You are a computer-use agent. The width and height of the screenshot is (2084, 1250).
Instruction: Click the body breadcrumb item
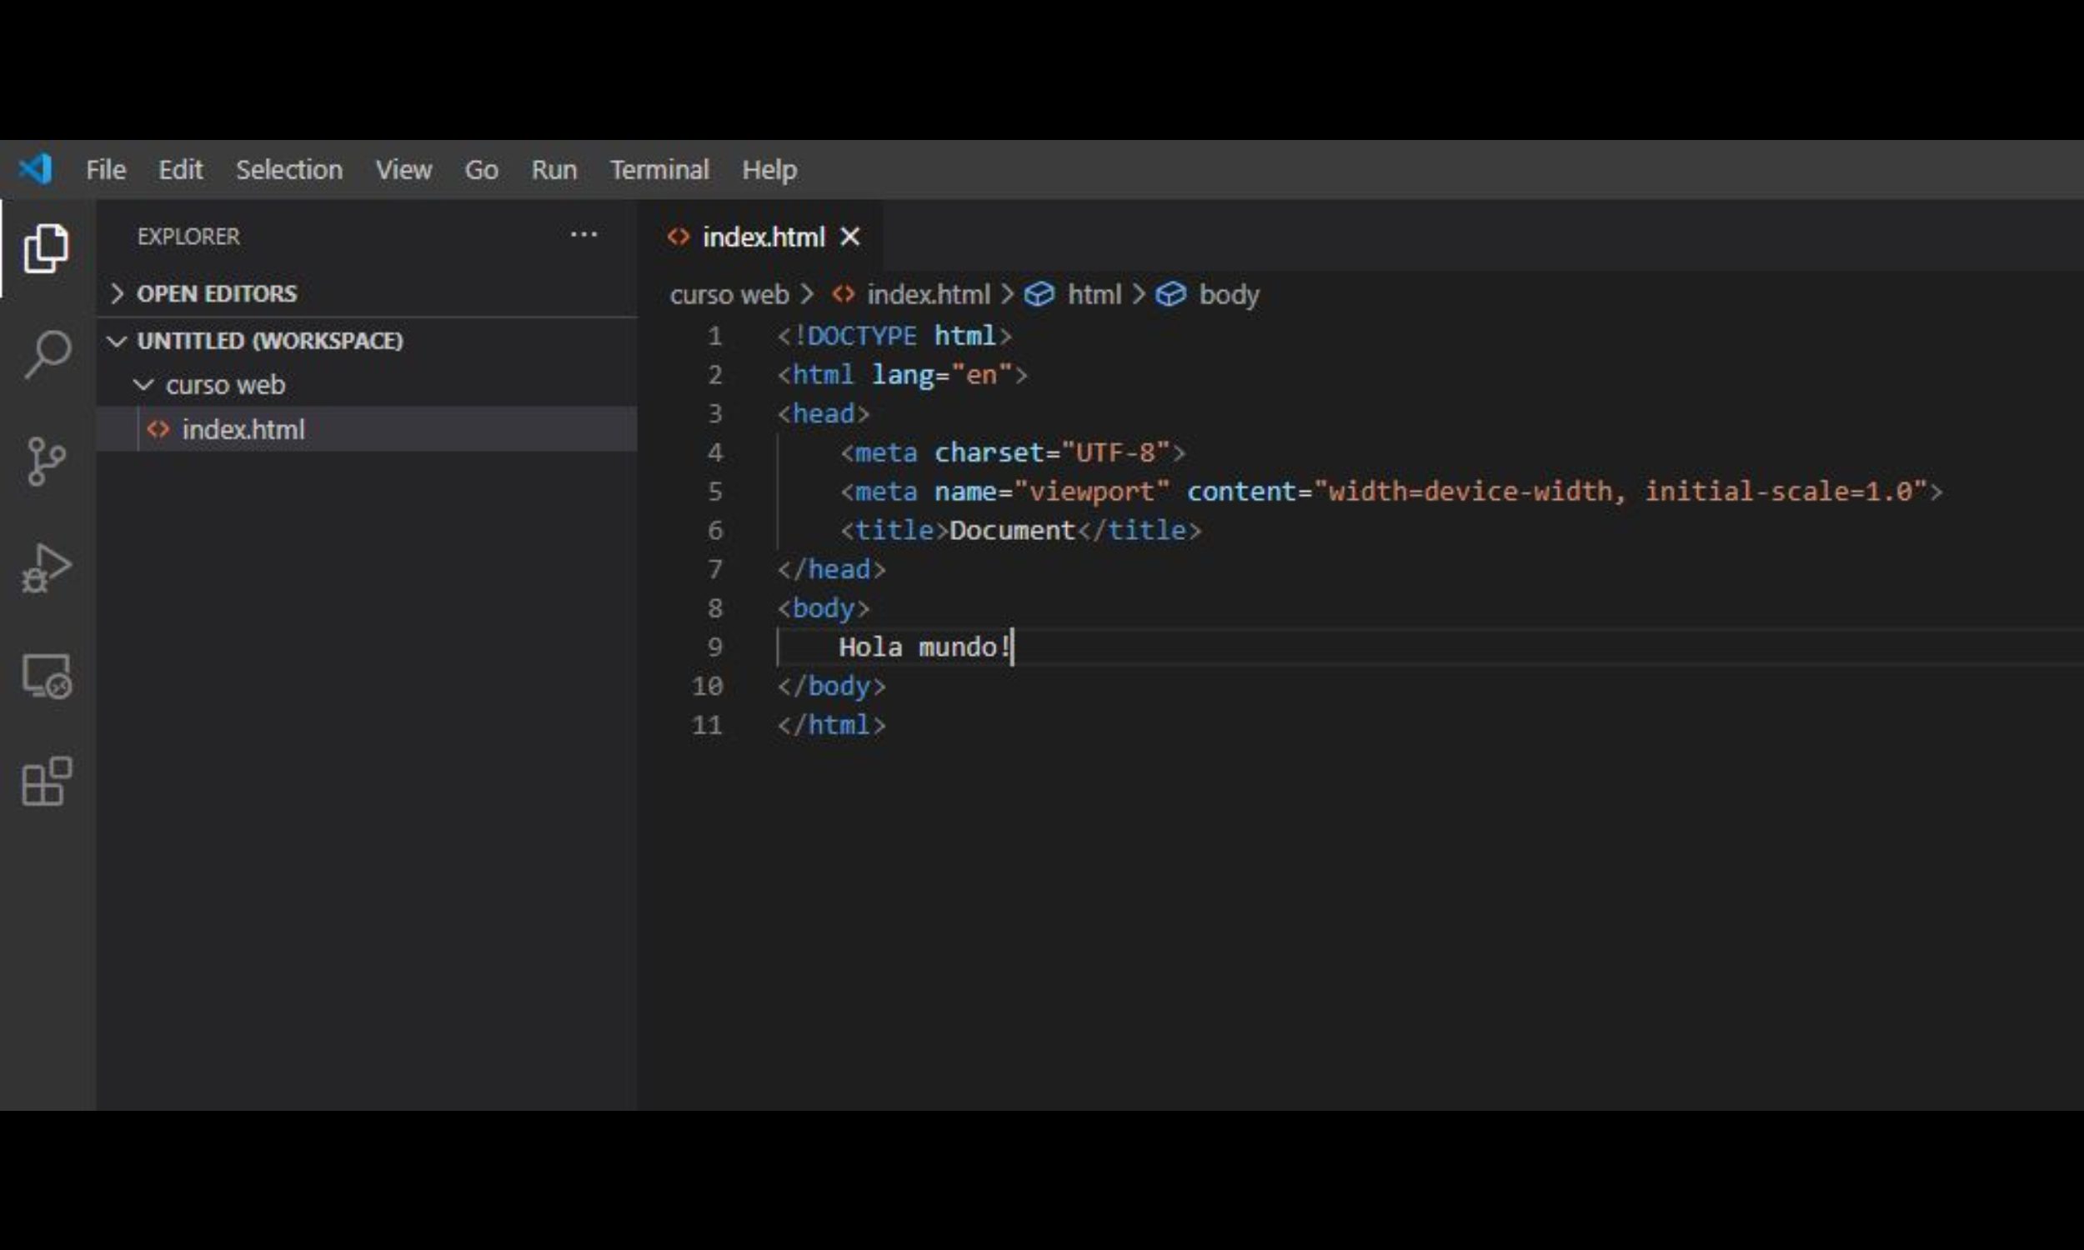1228,295
